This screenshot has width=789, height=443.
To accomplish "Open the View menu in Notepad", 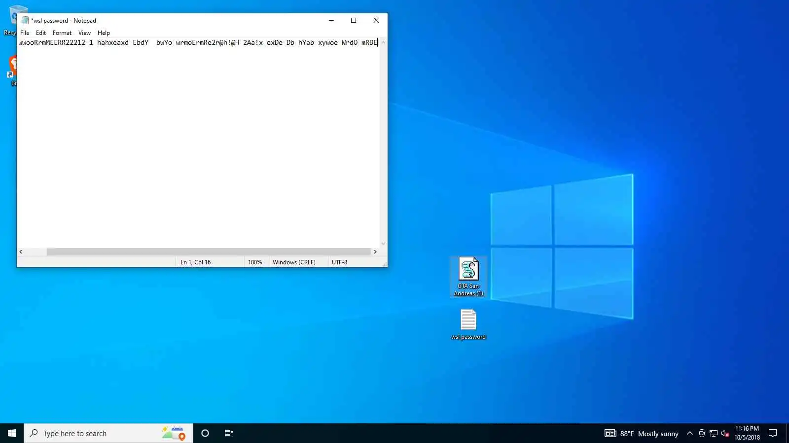I will coord(84,33).
